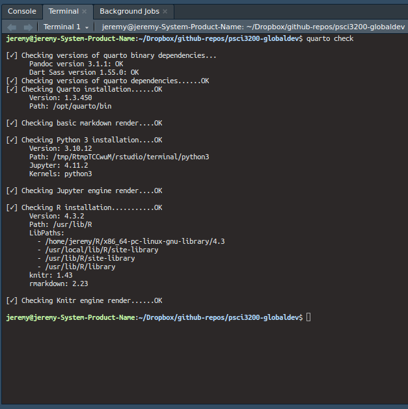Screen dimensions: 408x409
Task: Select the Terminal tab
Action: point(63,11)
